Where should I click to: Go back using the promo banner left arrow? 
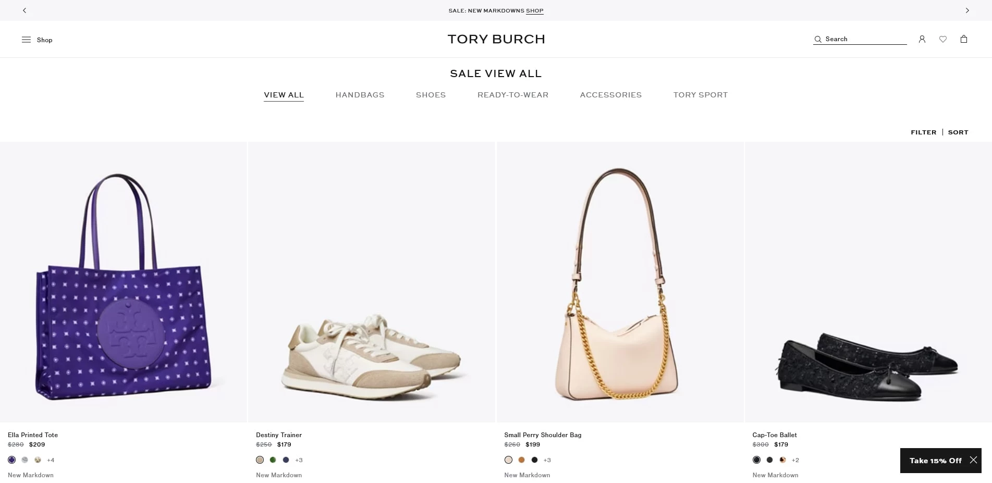pos(24,10)
